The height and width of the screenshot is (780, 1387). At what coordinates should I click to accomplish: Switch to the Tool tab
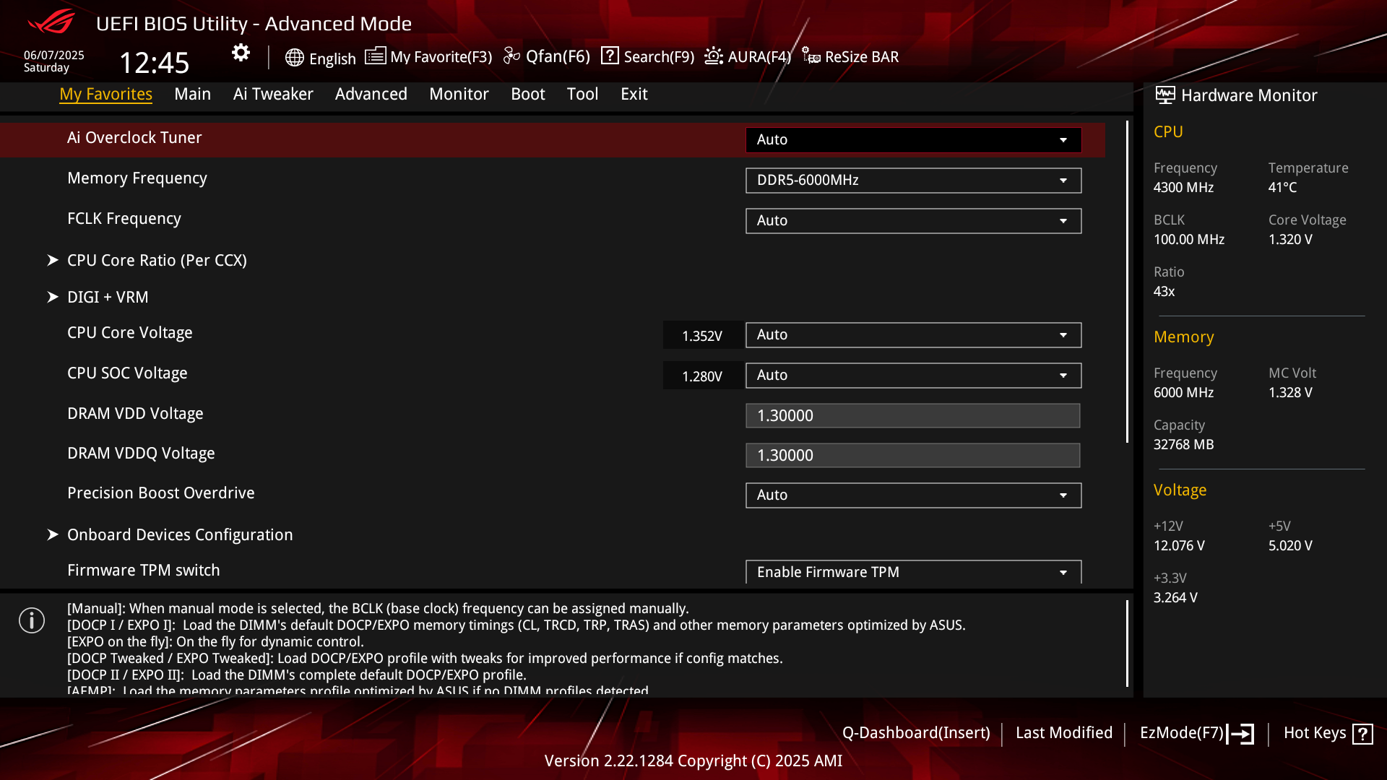[x=582, y=94]
